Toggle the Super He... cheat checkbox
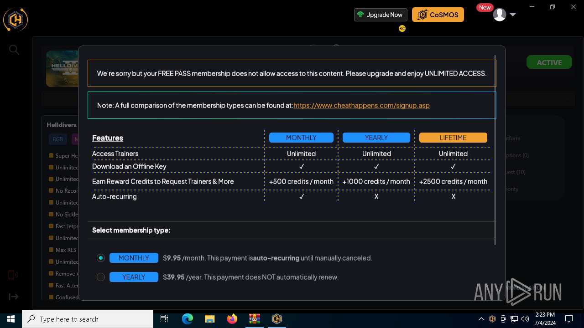The height and width of the screenshot is (328, 584). [51, 155]
